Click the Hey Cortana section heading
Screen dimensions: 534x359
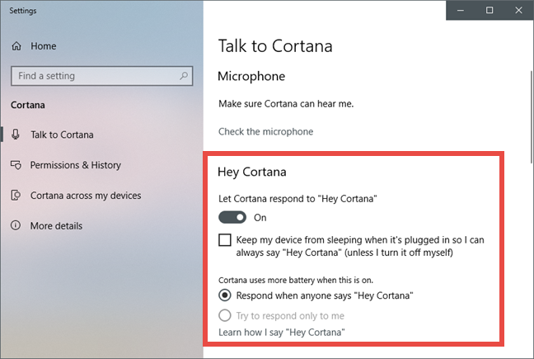pos(252,172)
